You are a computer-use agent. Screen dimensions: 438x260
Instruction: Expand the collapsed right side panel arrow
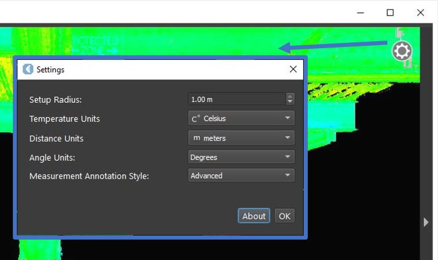pyautogui.click(x=427, y=222)
